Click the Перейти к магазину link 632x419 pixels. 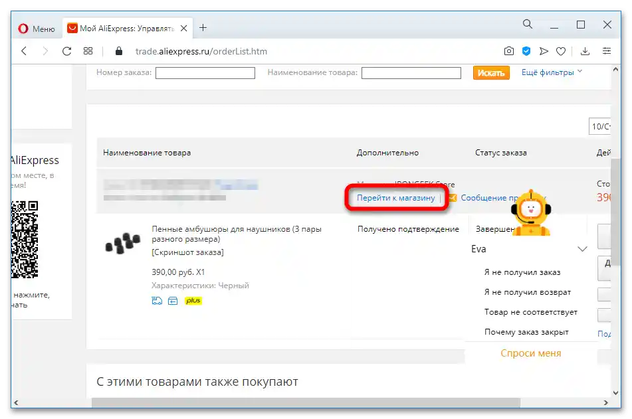[x=396, y=198]
